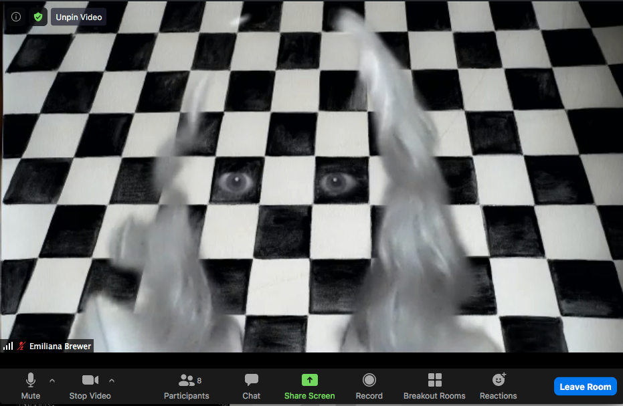Click the Share Screen text label
The image size is (623, 406).
309,396
